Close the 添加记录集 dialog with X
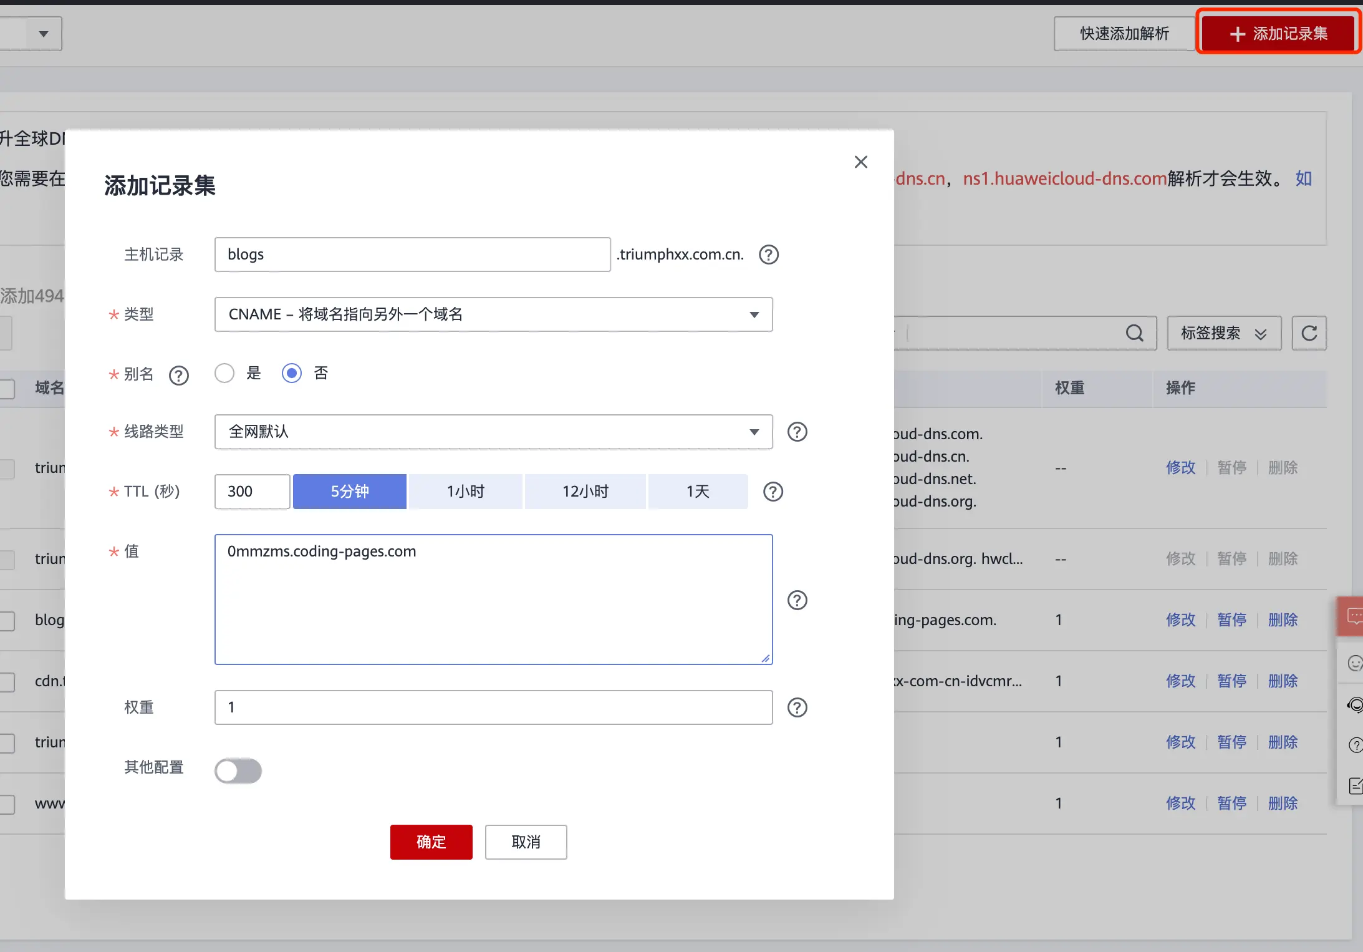The image size is (1363, 952). (860, 162)
